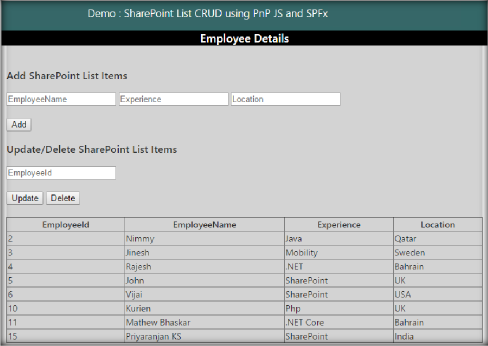The height and width of the screenshot is (346, 488).
Task: Select the Experience column header
Action: 339,224
